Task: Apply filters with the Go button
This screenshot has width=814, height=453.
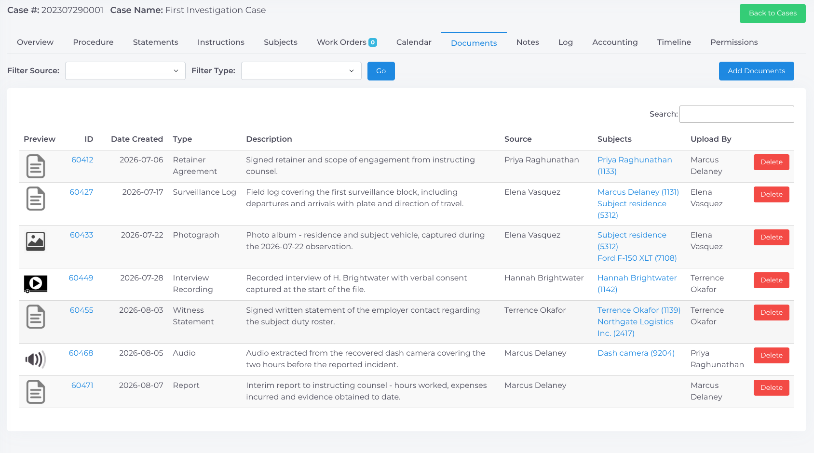Action: click(381, 71)
